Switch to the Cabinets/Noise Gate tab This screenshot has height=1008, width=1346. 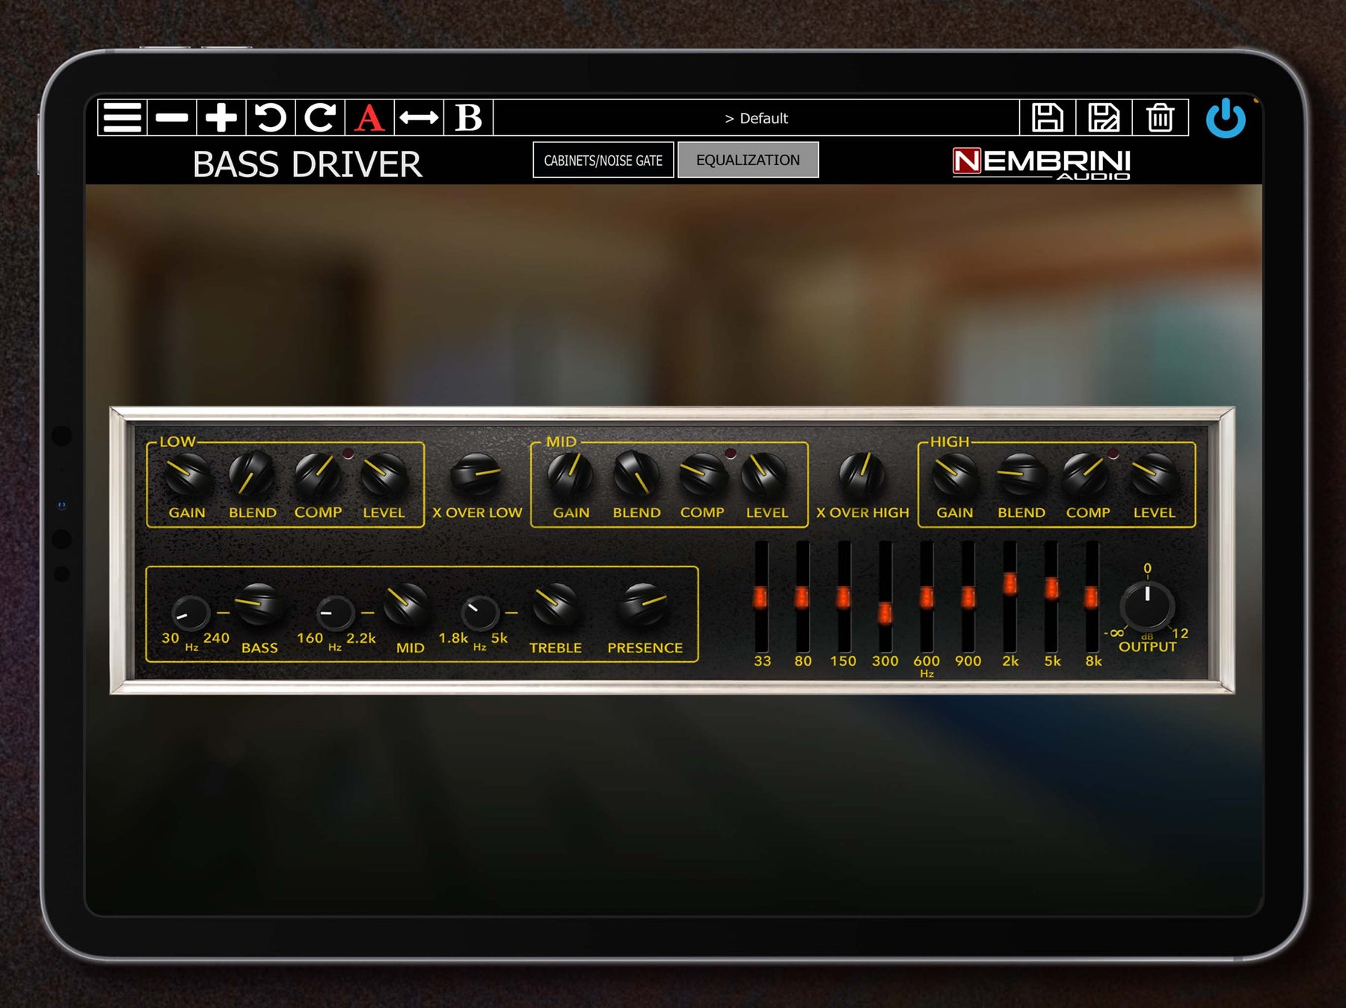[603, 160]
